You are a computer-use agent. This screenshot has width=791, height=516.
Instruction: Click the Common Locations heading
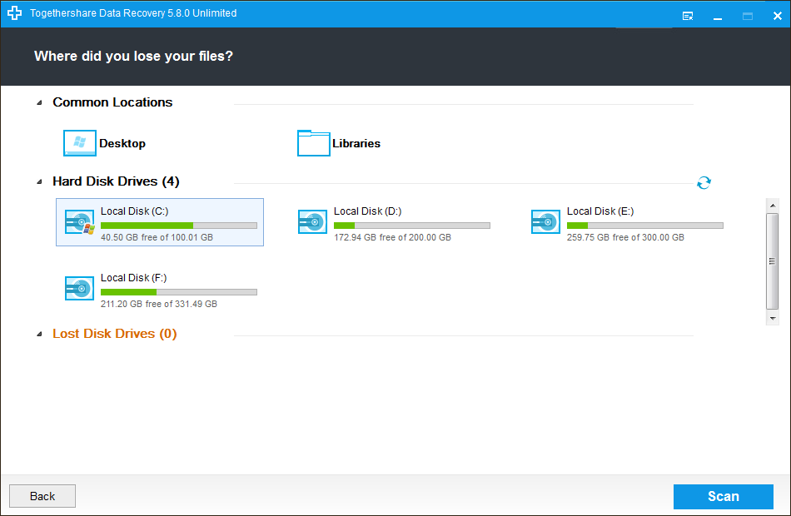[x=112, y=102]
